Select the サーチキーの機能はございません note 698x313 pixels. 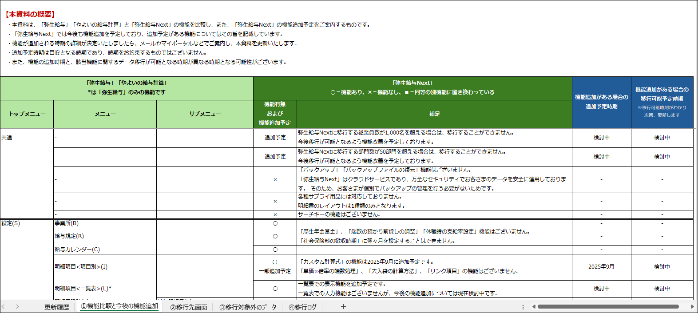pos(434,214)
